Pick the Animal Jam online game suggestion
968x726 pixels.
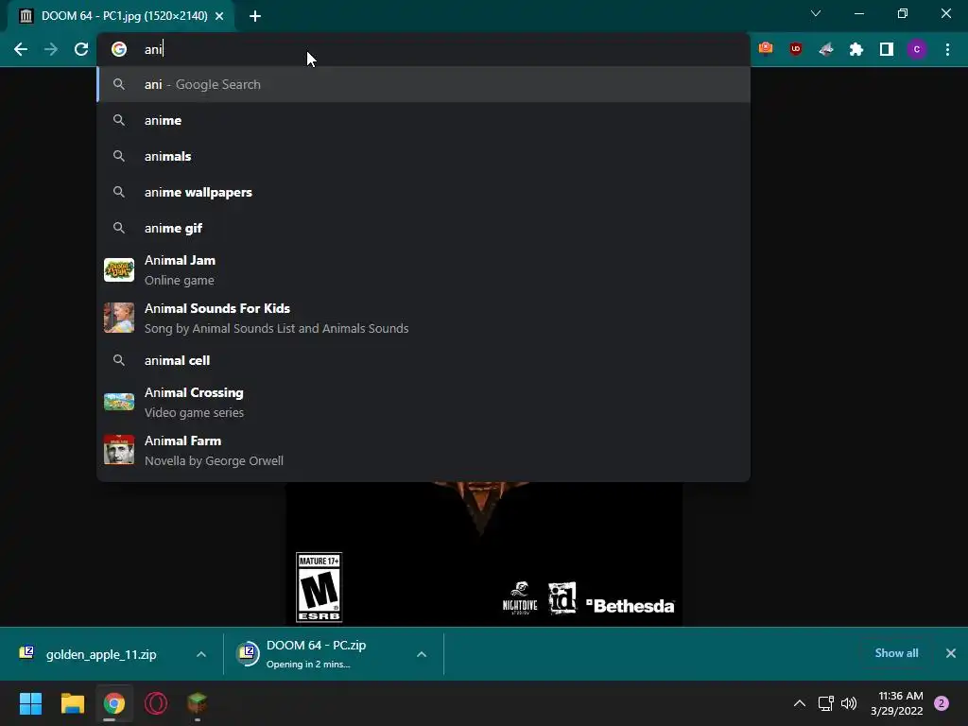click(423, 269)
